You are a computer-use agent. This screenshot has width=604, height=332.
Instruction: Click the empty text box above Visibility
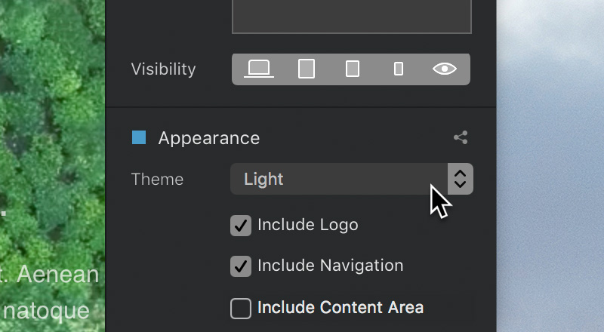coord(352,16)
